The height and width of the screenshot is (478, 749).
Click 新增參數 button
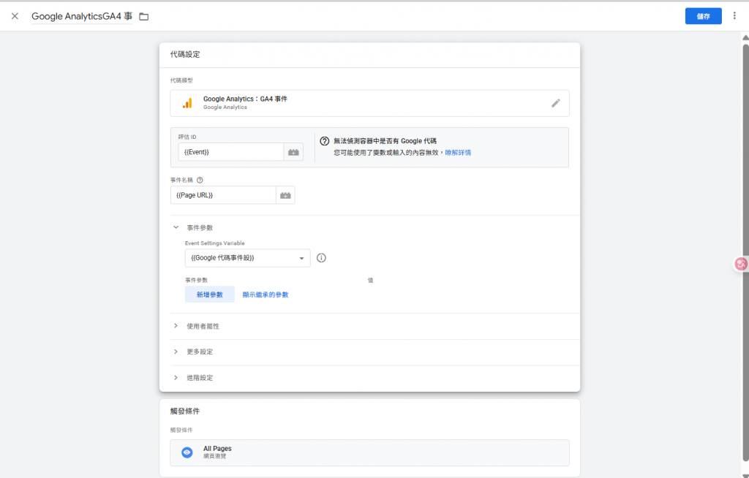[x=210, y=295]
